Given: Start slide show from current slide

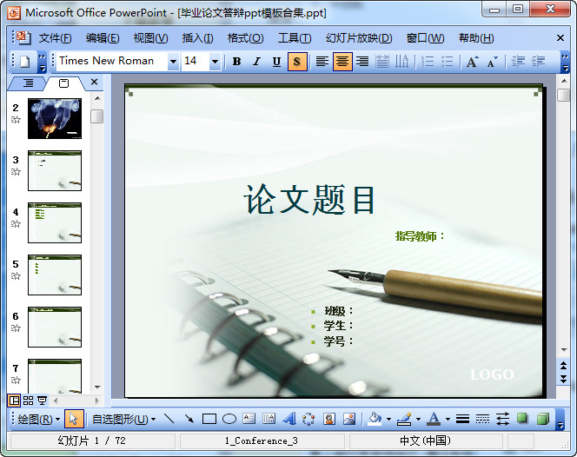Looking at the screenshot, I should point(43,401).
